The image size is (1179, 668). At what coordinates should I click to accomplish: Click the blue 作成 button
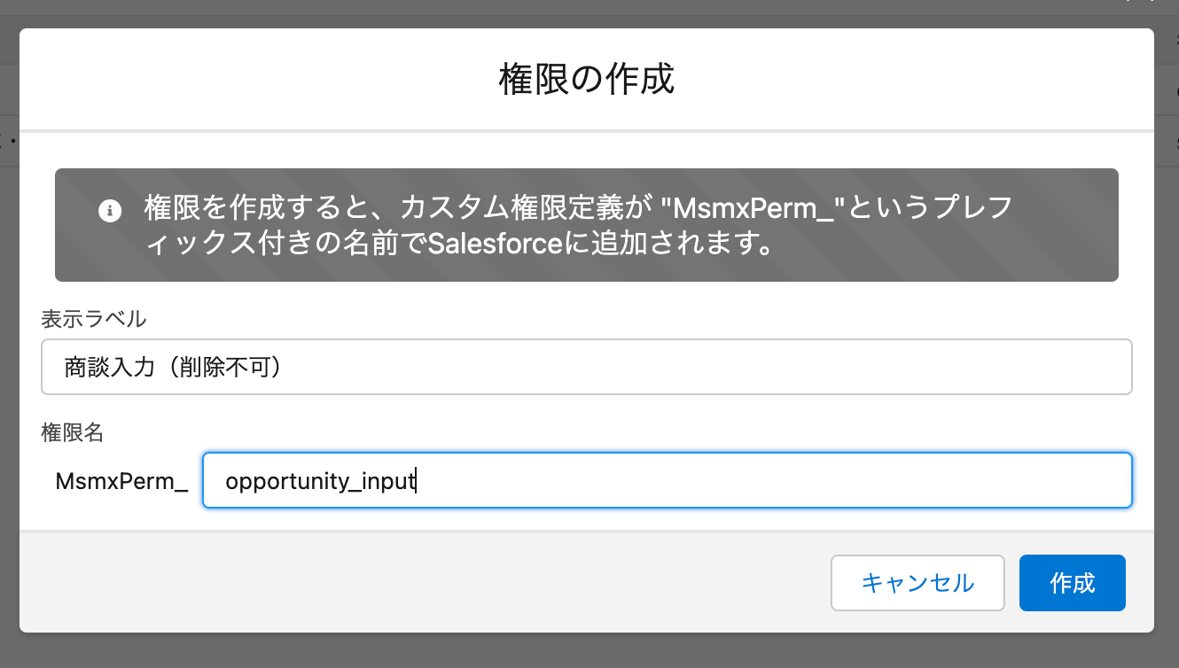click(1073, 583)
